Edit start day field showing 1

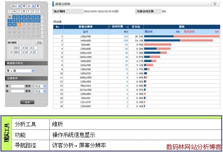(35, 48)
